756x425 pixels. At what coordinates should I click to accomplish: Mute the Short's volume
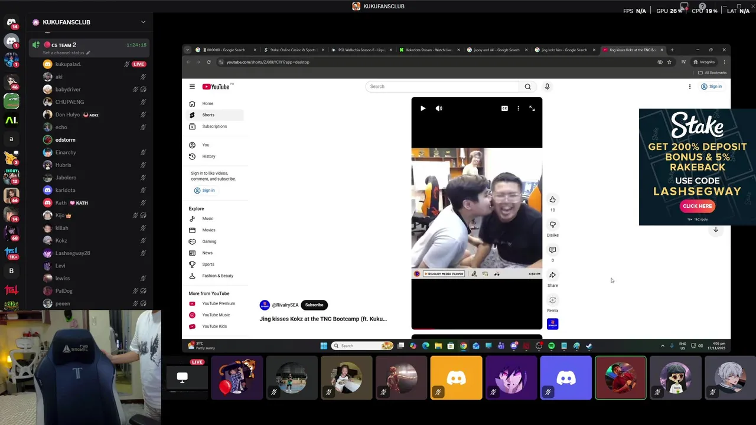click(439, 109)
